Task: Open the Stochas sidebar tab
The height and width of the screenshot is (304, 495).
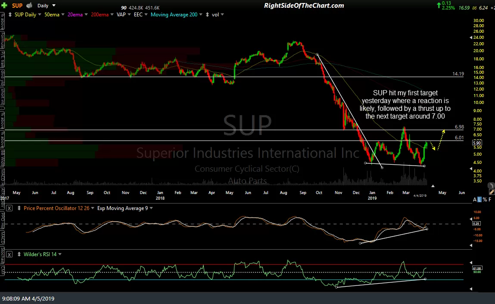Action: point(2,255)
